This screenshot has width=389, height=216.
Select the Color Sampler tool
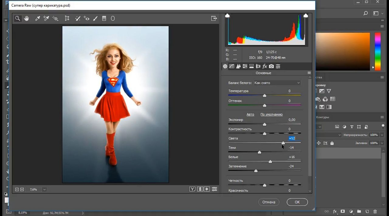point(46,19)
